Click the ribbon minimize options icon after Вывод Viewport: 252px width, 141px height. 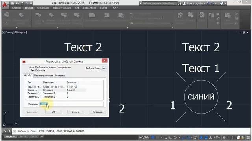pos(115,8)
